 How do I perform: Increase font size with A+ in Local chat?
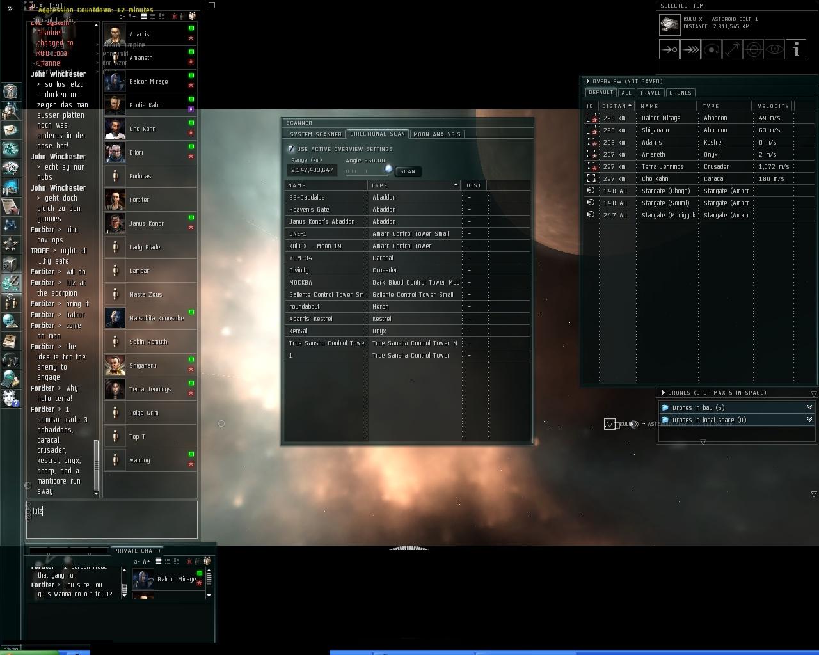click(x=132, y=16)
